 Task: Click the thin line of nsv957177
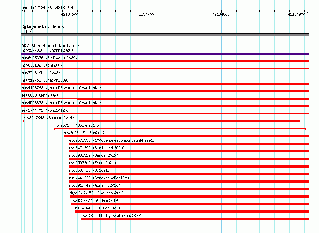pos(180,129)
